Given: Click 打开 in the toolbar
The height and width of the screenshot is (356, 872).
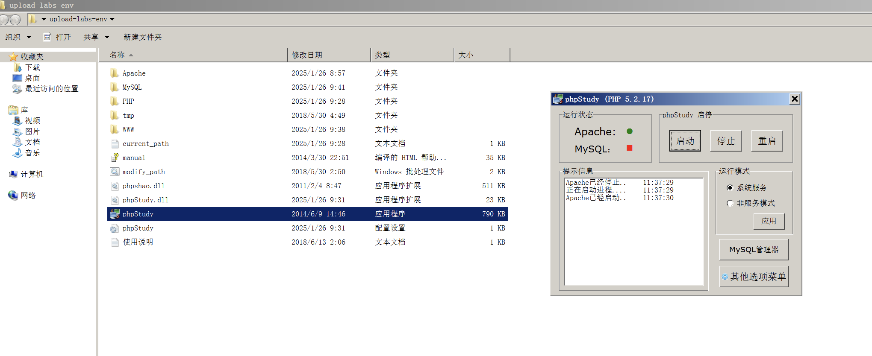Looking at the screenshot, I should click(x=57, y=37).
